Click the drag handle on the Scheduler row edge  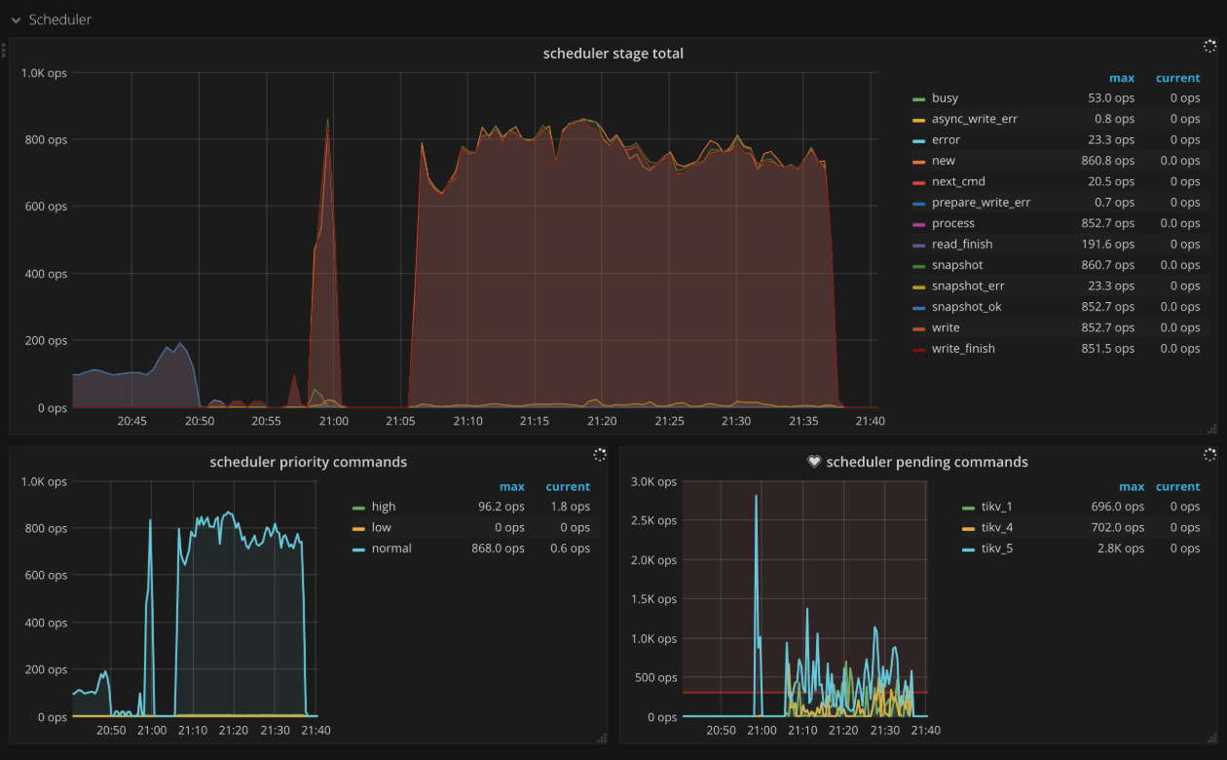pos(4,49)
